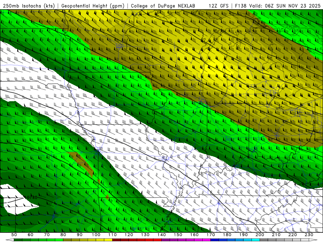
Task: Click the colorbar value label "200"
Action: [x=260, y=235]
